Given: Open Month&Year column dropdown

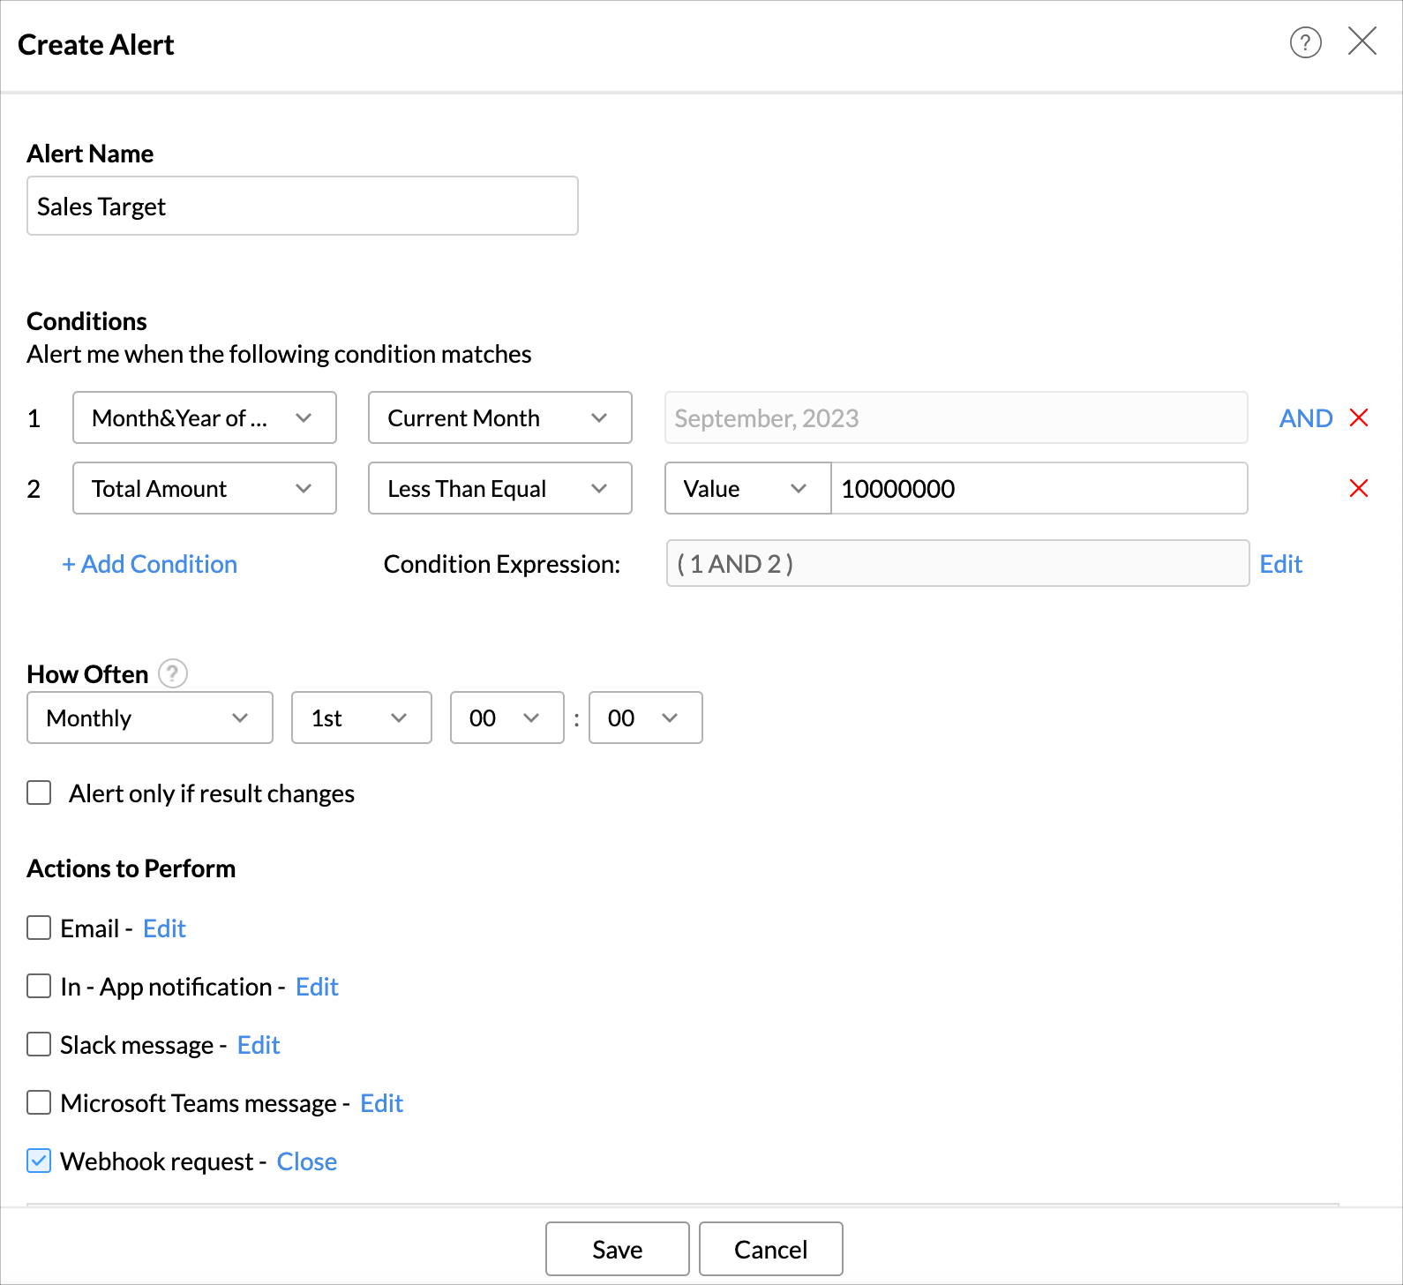Looking at the screenshot, I should (205, 417).
